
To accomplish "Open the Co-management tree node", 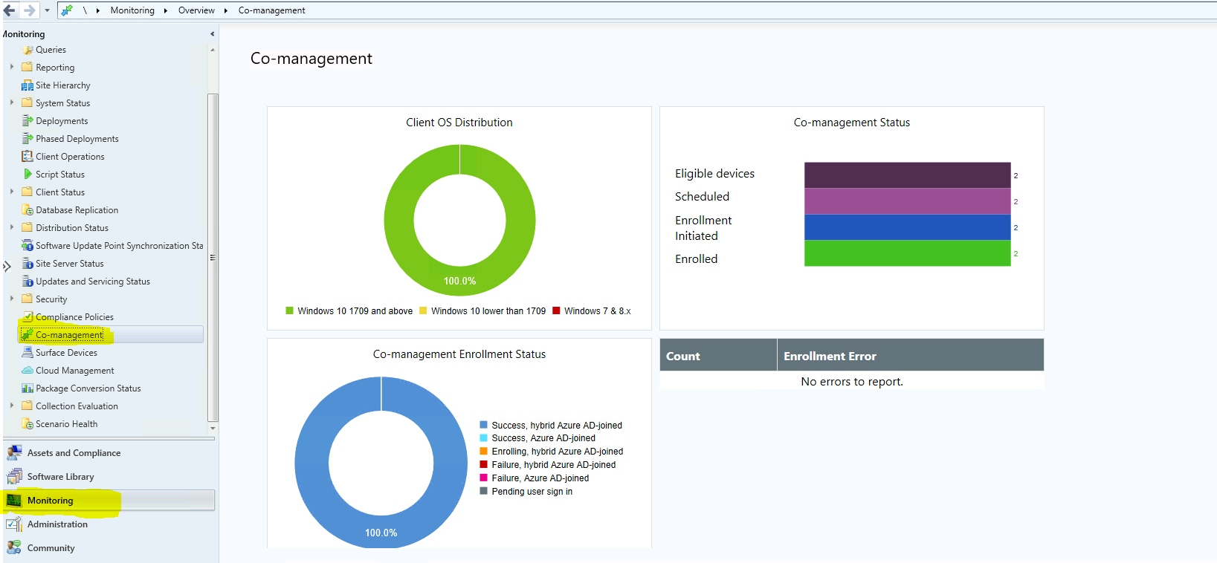I will (111, 335).
